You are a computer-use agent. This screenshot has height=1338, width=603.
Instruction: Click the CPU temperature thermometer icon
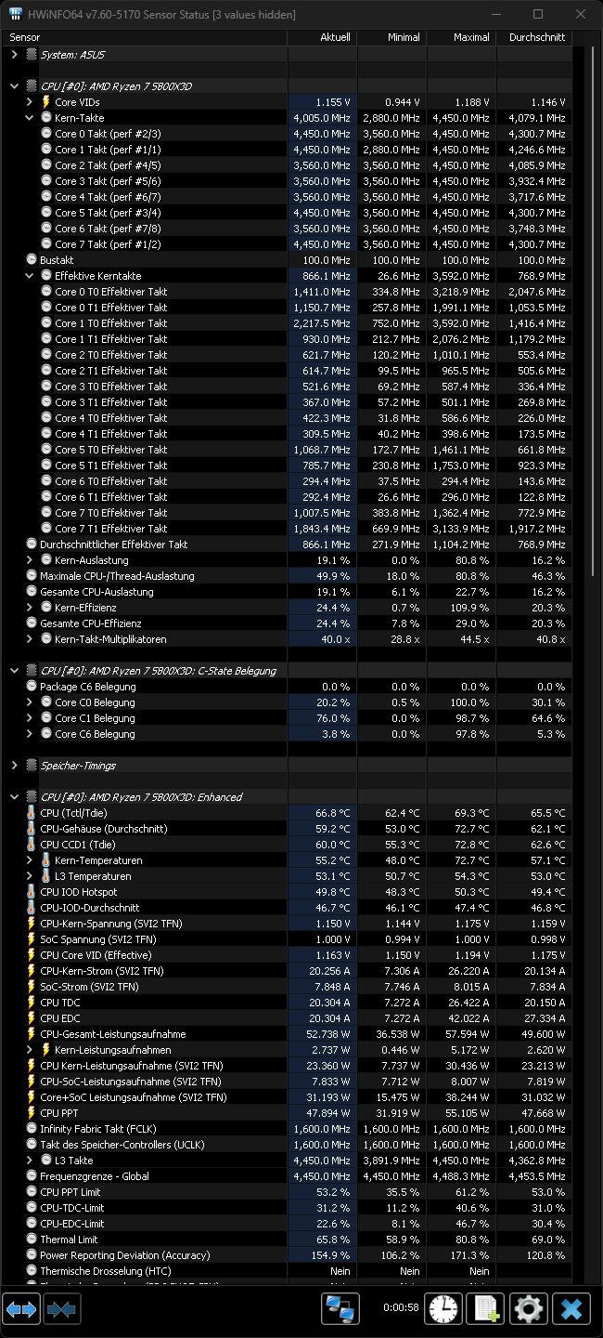[x=33, y=812]
